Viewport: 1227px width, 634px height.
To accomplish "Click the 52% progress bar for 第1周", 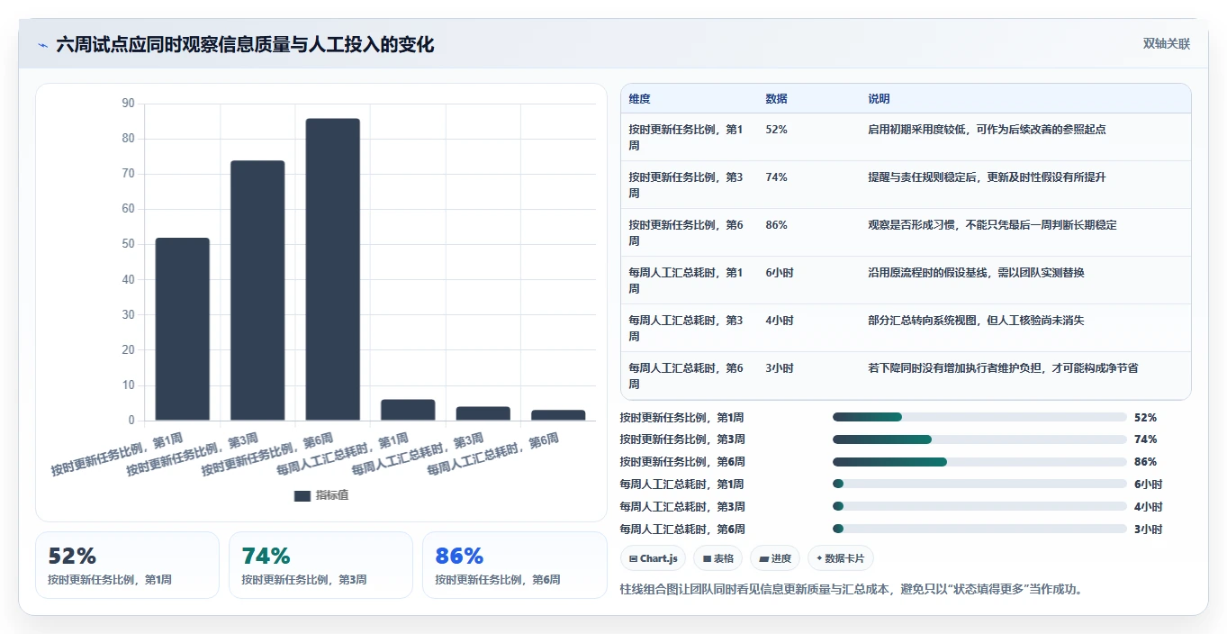I will (x=979, y=417).
